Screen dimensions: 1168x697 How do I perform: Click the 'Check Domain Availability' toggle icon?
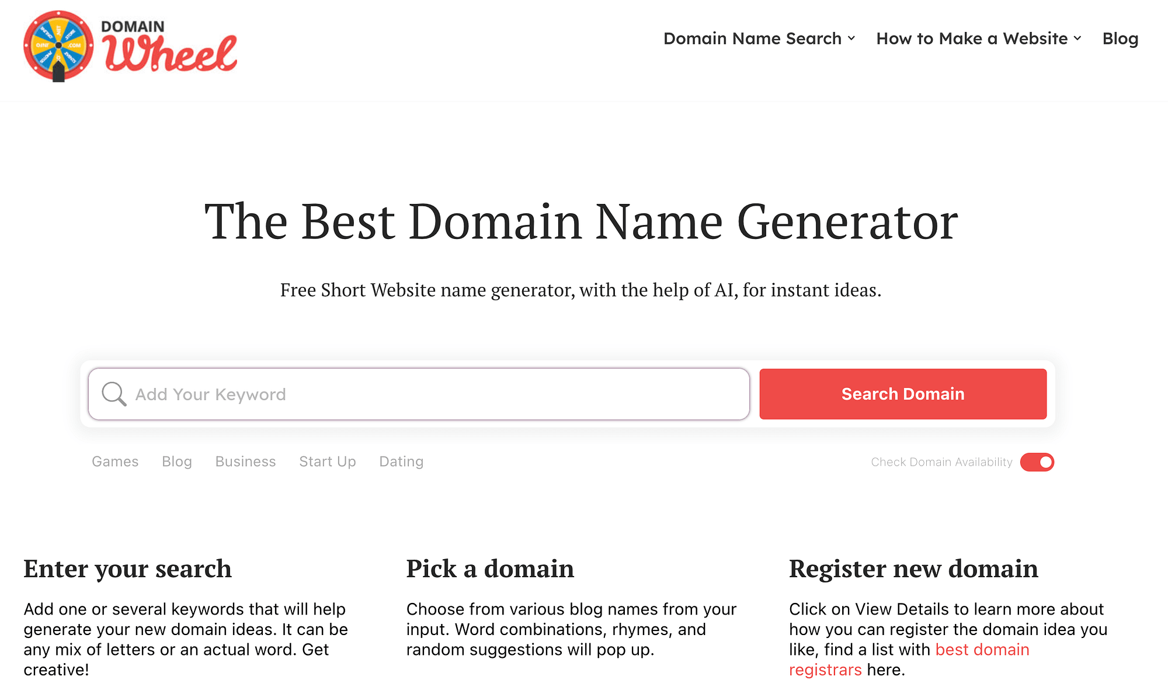pos(1038,462)
